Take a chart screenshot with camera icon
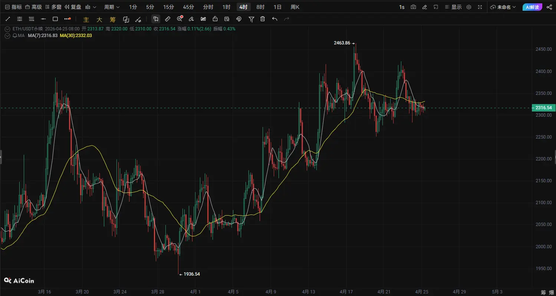The width and height of the screenshot is (556, 296). (x=413, y=7)
